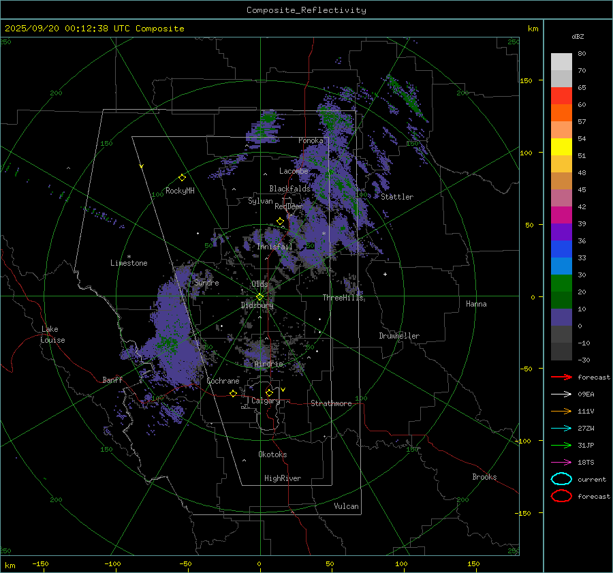Click the red forecast arrow in legend

point(561,377)
